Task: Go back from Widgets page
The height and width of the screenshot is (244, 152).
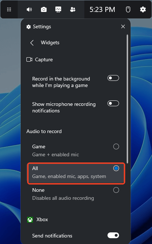Action: coord(32,43)
